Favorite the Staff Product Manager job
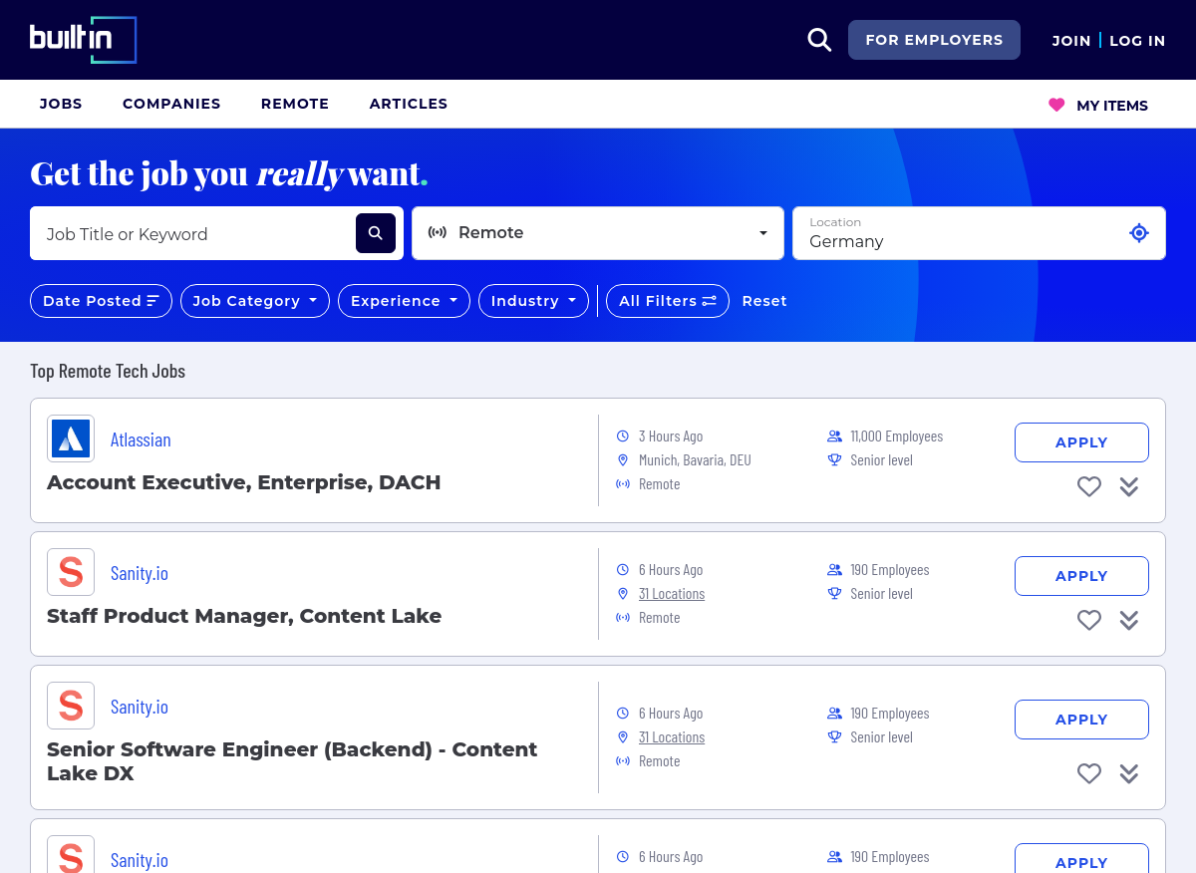1196x873 pixels. (x=1089, y=620)
